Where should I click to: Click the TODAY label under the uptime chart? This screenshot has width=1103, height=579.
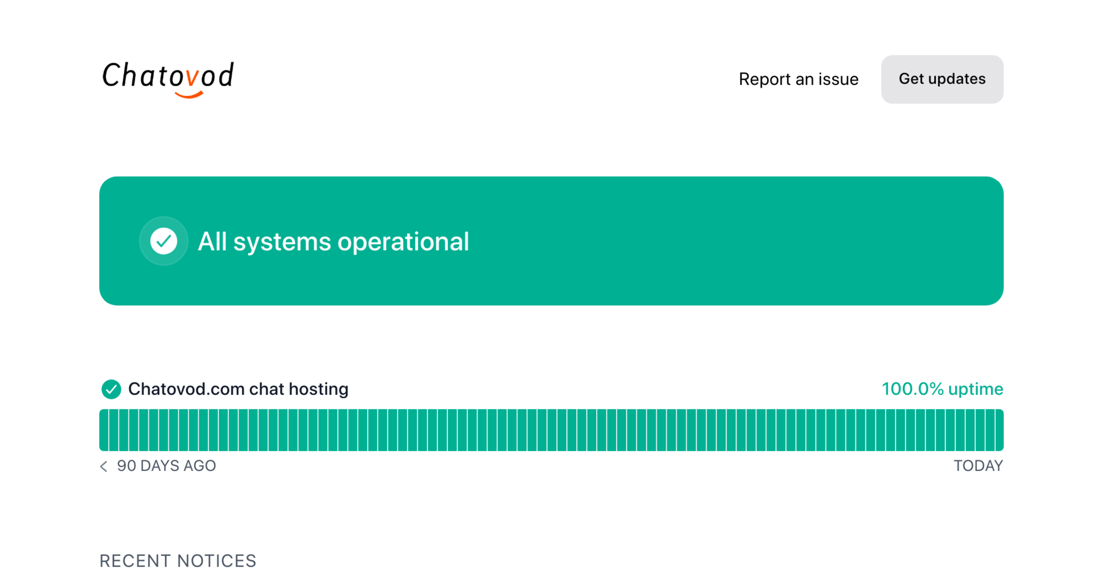(978, 466)
